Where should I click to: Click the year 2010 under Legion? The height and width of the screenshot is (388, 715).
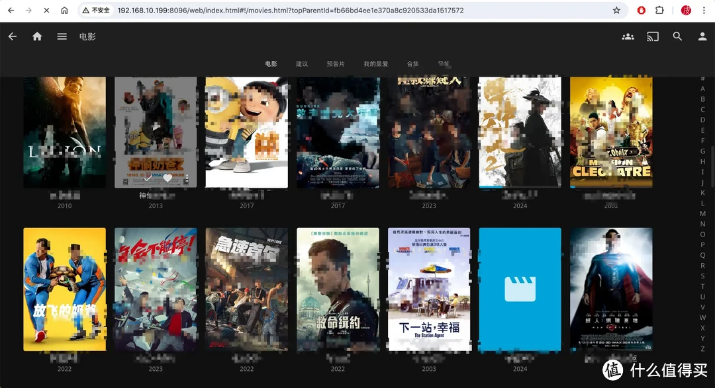pyautogui.click(x=64, y=206)
